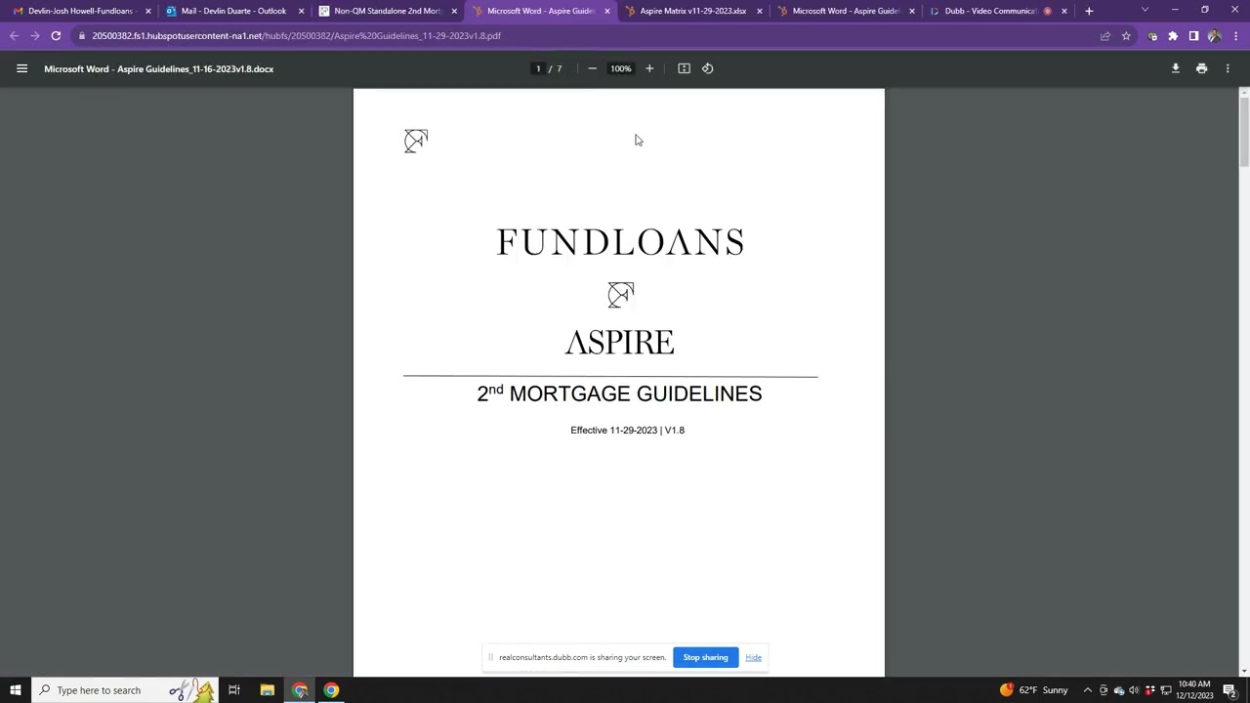Switch to Mail - Devlin Duarte Outlook tab
Image resolution: width=1250 pixels, height=703 pixels.
(232, 11)
